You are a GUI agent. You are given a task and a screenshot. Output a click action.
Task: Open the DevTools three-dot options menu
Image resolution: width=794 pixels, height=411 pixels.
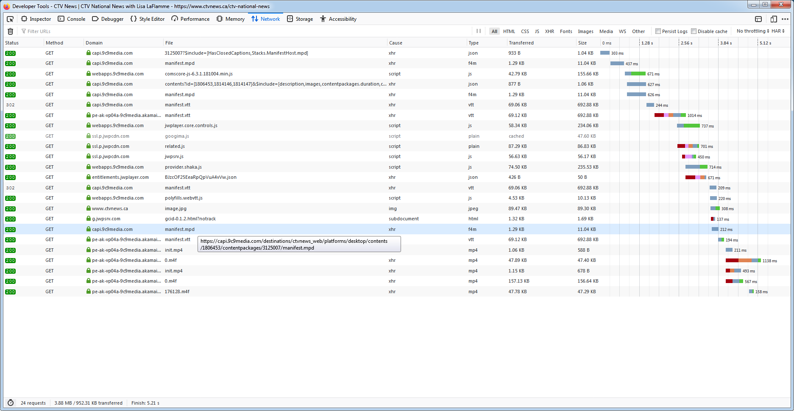coord(785,19)
